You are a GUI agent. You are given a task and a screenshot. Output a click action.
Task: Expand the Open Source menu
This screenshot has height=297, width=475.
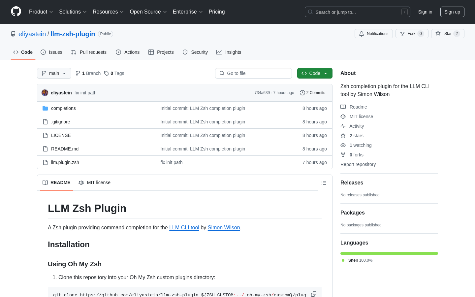click(x=148, y=12)
